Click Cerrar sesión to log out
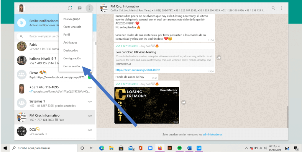Image resolution: width=302 pixels, height=152 pixels. pos(71,66)
